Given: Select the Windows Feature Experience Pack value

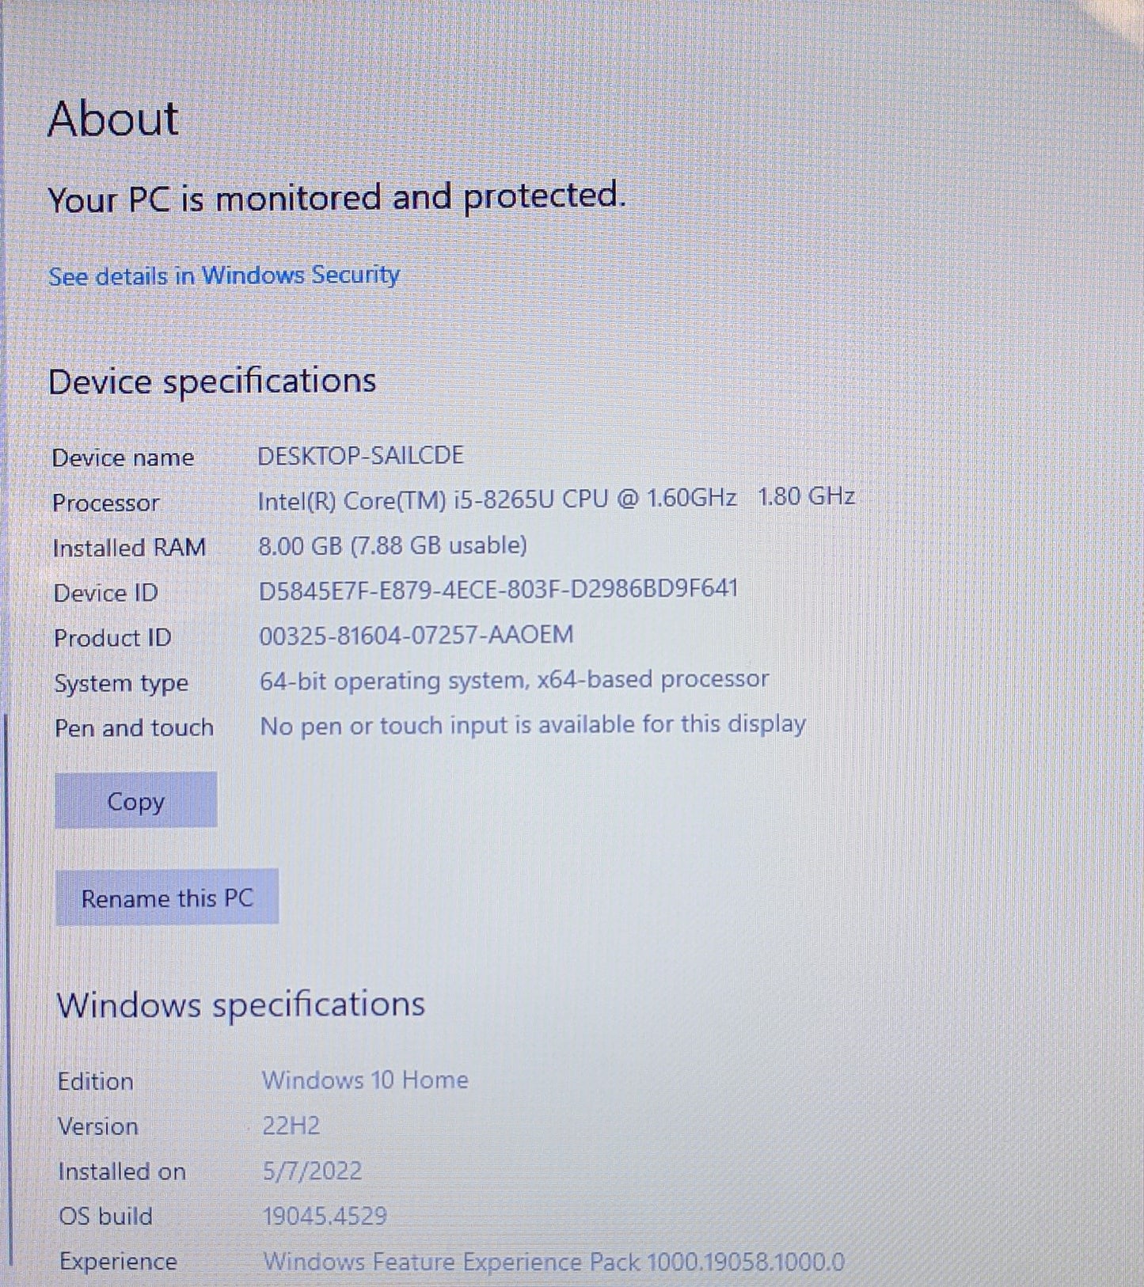Looking at the screenshot, I should (554, 1262).
